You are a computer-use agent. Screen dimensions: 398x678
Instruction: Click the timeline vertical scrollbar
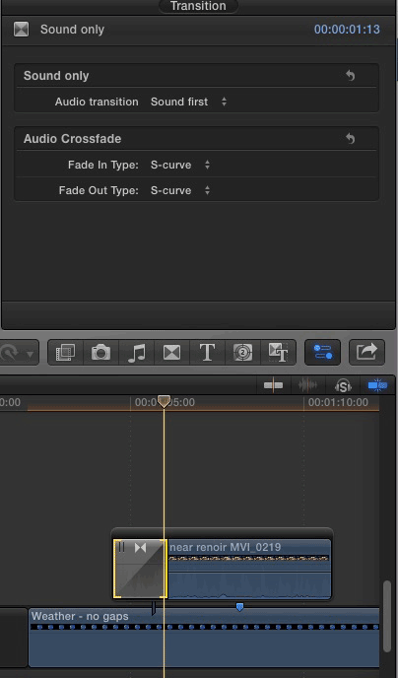click(387, 617)
